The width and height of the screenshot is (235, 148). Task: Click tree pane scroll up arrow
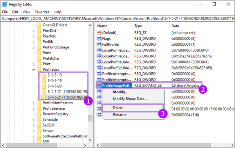90,25
